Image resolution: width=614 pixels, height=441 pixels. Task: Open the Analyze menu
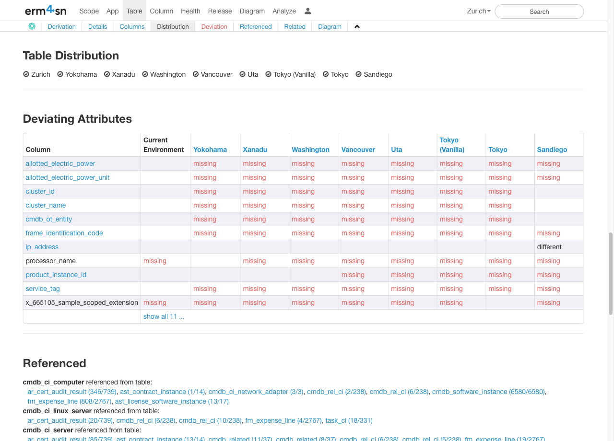284,11
